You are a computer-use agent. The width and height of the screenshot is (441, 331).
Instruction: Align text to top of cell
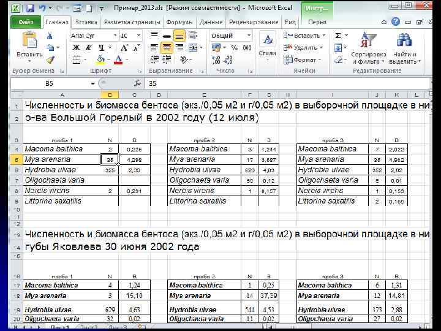pos(154,36)
